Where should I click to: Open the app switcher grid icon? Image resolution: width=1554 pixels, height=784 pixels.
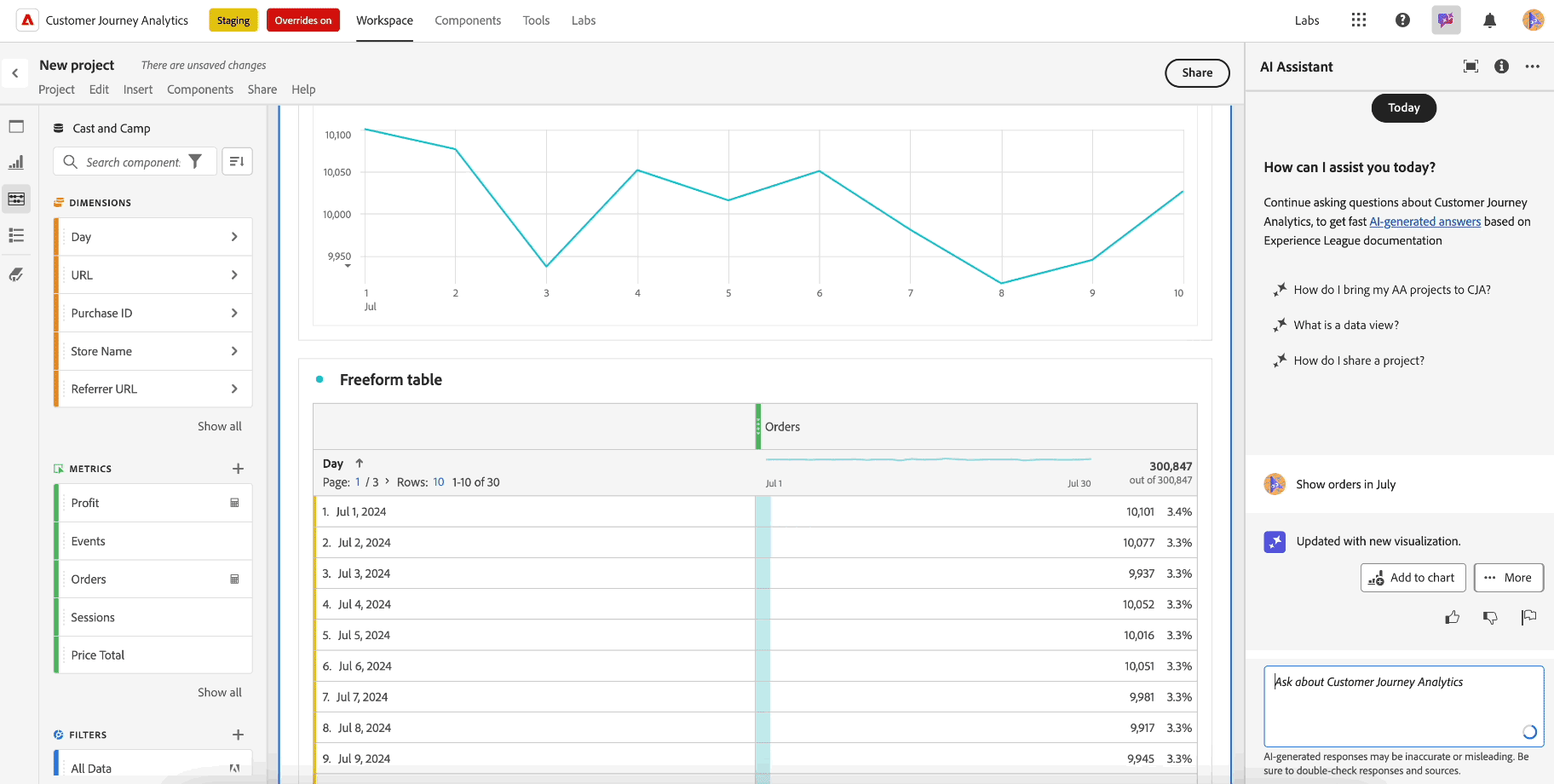click(x=1359, y=20)
